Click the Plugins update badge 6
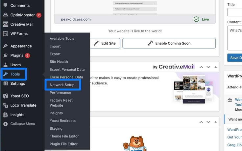This screenshot has height=151, width=242. [28, 55]
